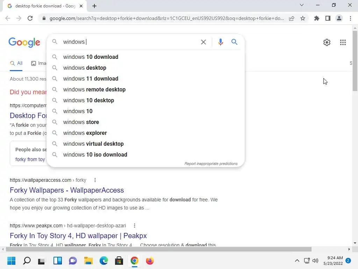The height and width of the screenshot is (269, 358).
Task: Bookmark this page with the star icon
Action: (303, 18)
